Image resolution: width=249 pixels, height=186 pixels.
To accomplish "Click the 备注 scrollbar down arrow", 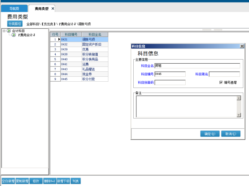I will pos(239,115).
